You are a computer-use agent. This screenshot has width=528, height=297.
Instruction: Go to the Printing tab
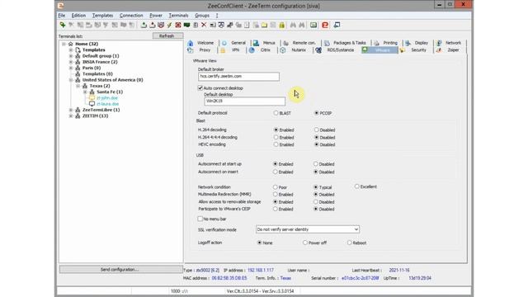[386, 43]
